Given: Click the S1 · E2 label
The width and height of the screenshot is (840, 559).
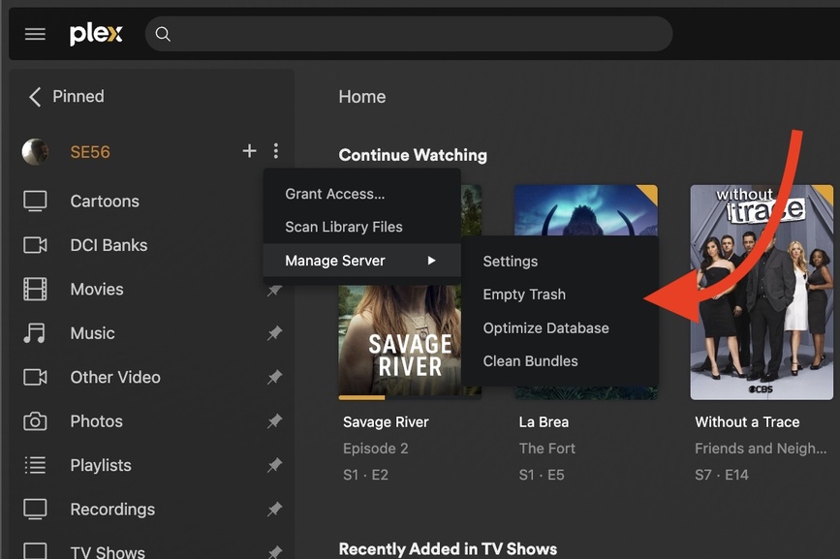Looking at the screenshot, I should point(365,475).
